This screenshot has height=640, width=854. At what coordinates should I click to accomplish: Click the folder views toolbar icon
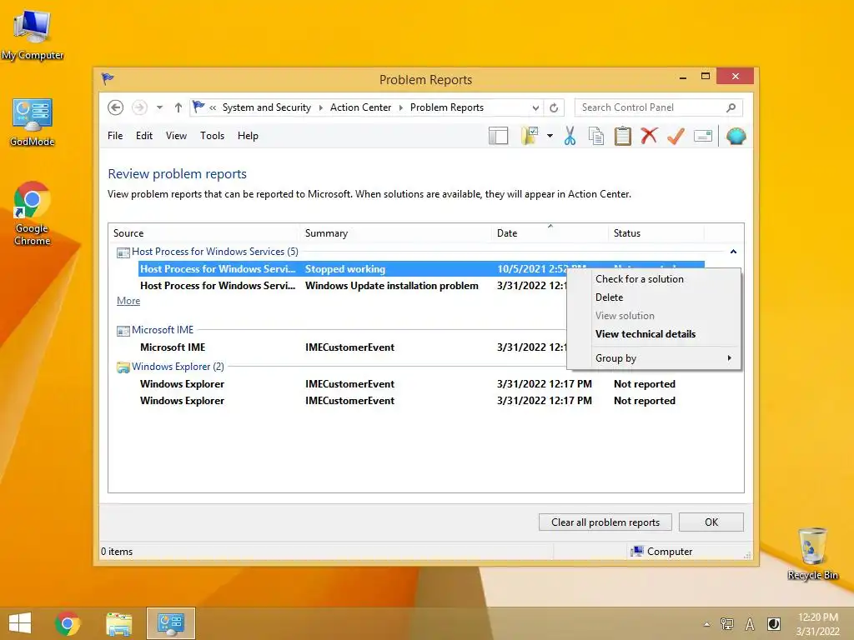530,136
